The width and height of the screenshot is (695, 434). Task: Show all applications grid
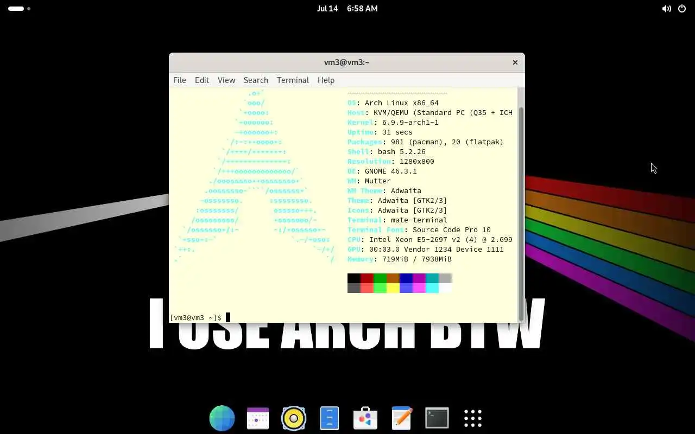pyautogui.click(x=473, y=418)
